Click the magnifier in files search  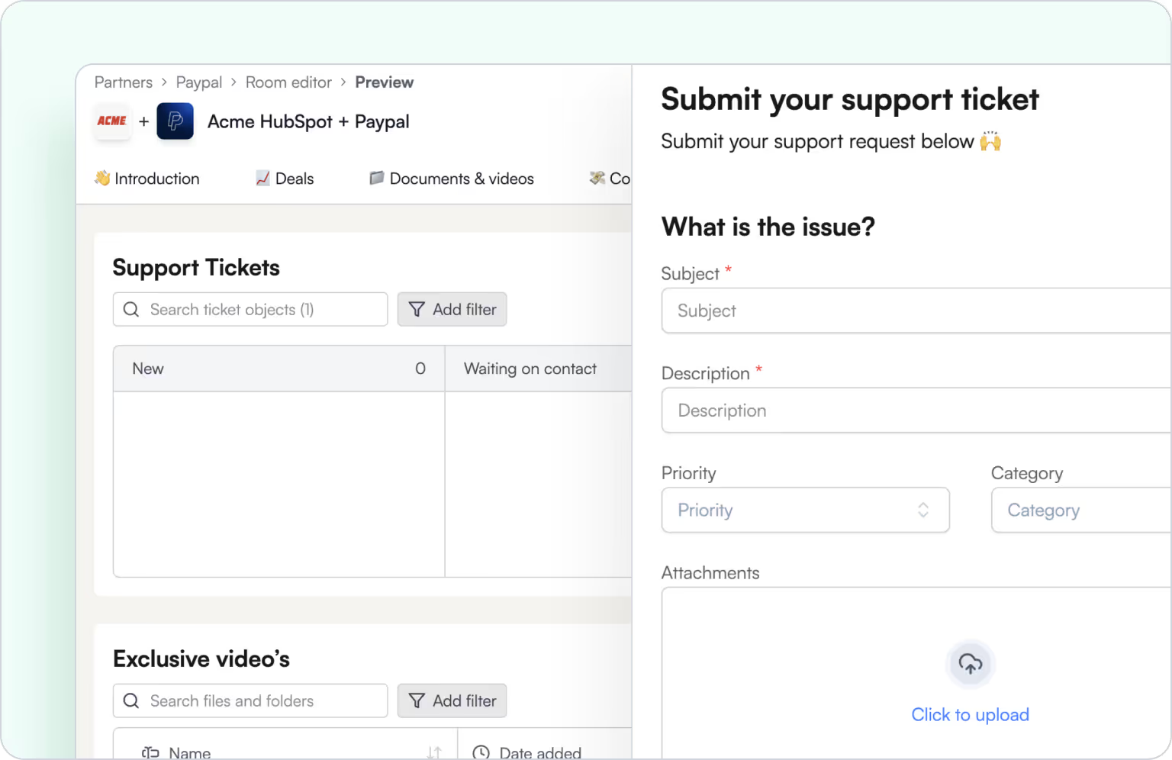pos(131,701)
